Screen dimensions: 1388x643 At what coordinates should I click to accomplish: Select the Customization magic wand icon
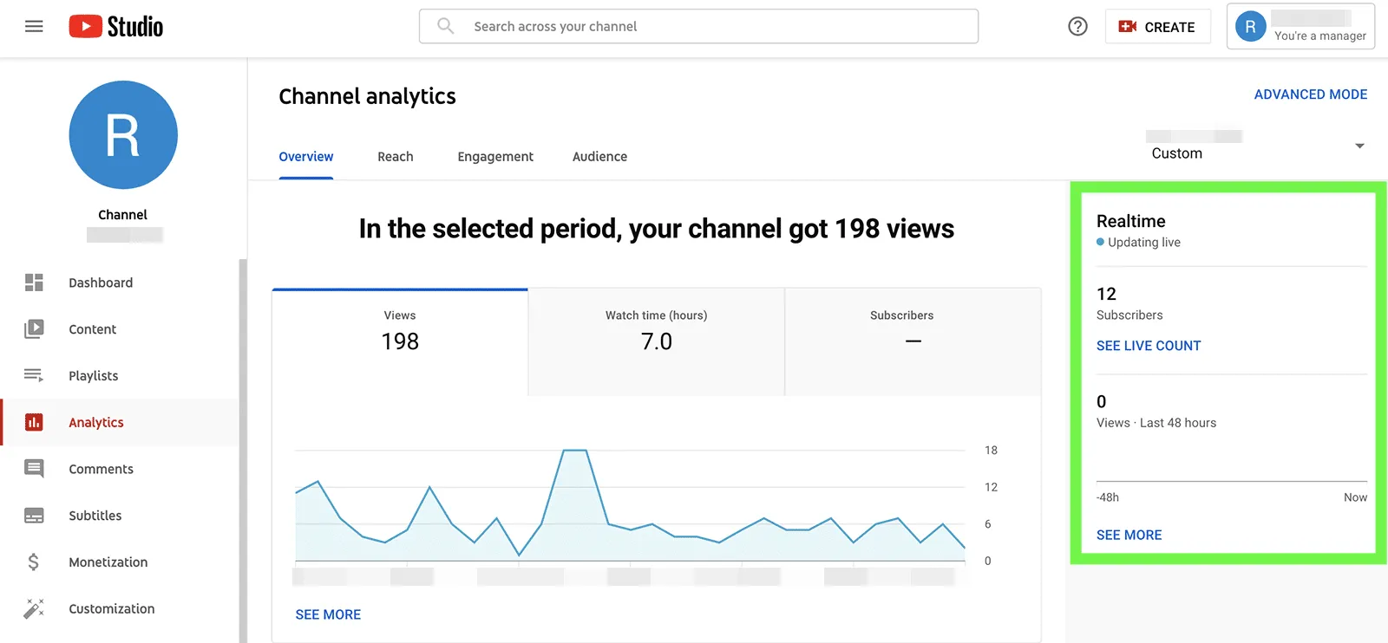34,608
